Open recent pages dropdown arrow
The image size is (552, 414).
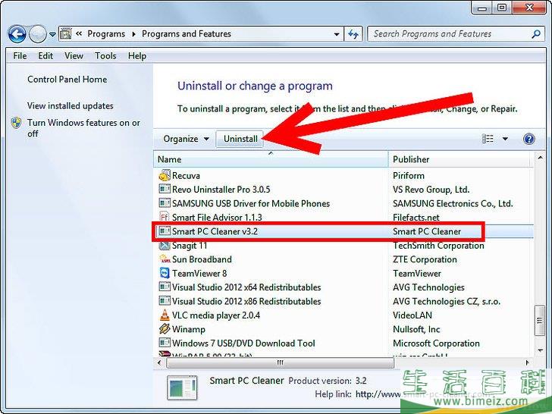tap(52, 35)
